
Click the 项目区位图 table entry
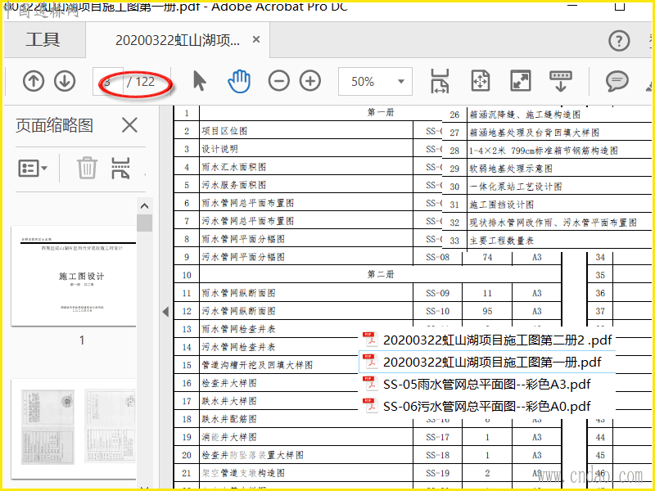[224, 131]
